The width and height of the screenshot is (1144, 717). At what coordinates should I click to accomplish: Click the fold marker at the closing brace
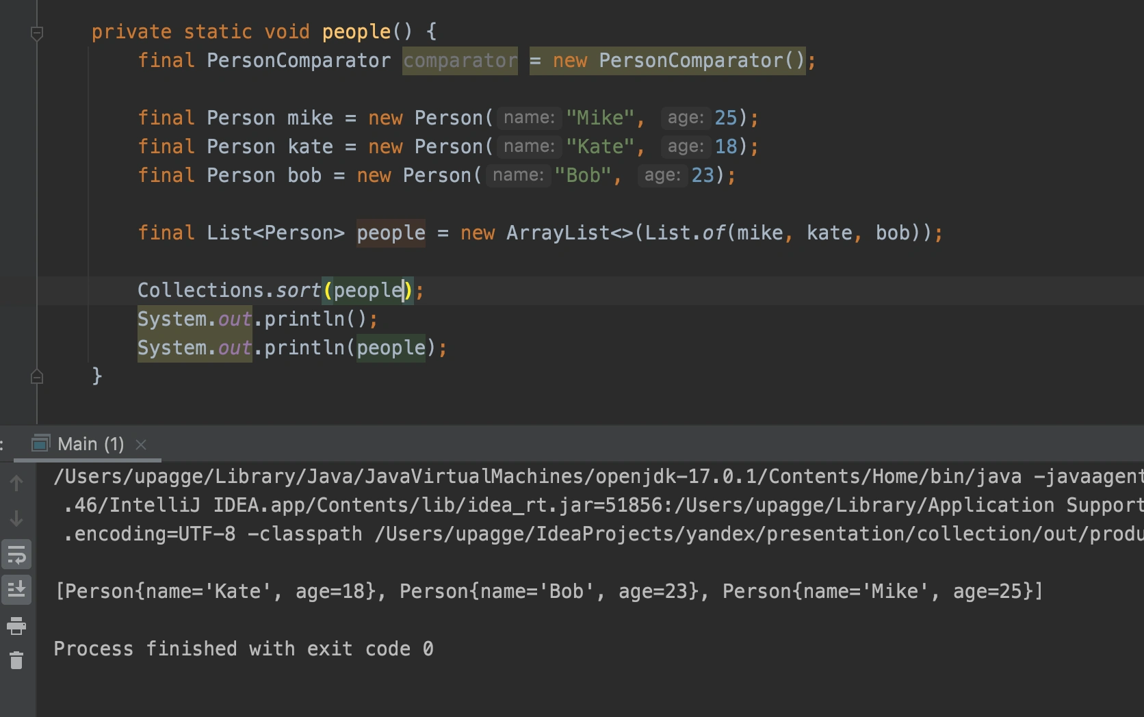coord(37,376)
